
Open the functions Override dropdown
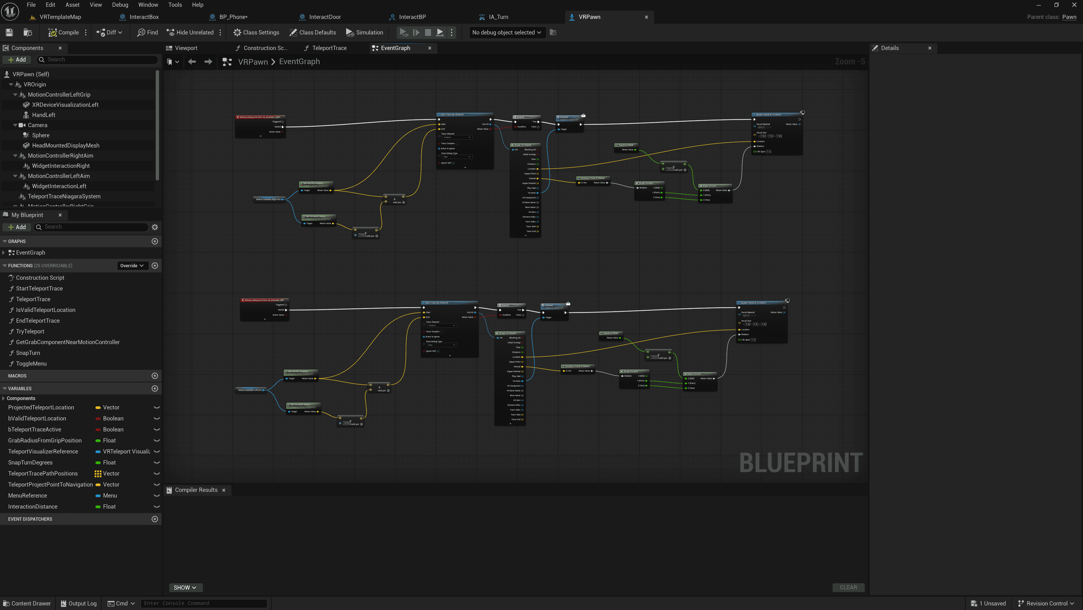click(132, 266)
